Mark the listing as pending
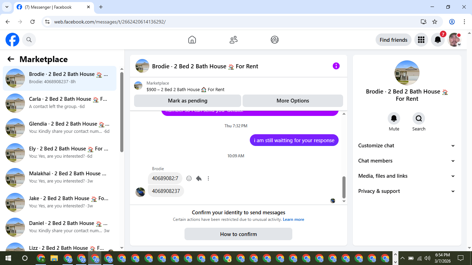 (188, 101)
